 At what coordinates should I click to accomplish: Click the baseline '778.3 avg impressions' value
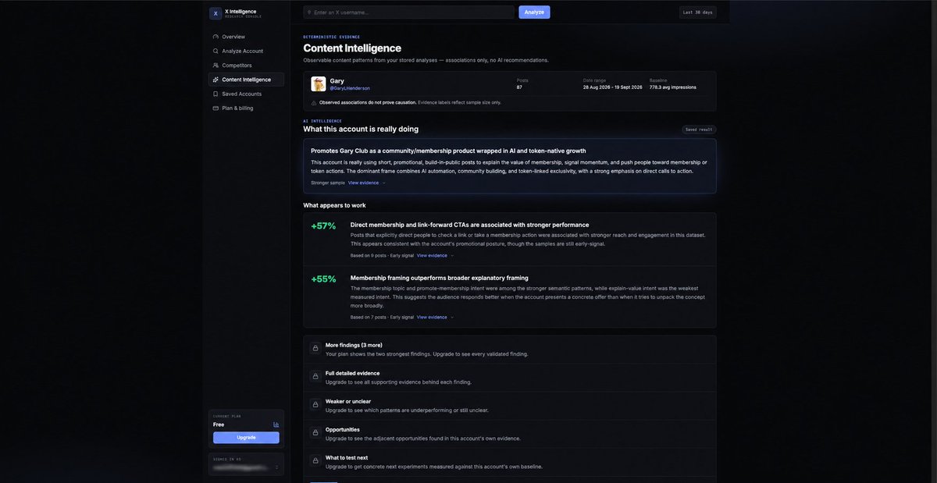673,87
